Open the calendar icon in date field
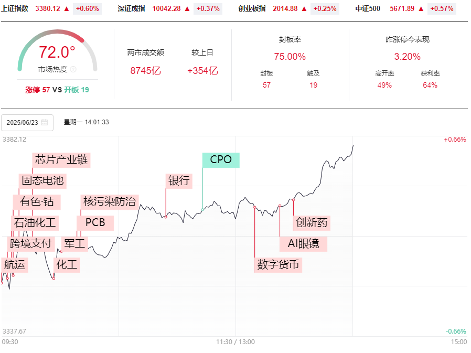The image size is (471, 353). 45,122
